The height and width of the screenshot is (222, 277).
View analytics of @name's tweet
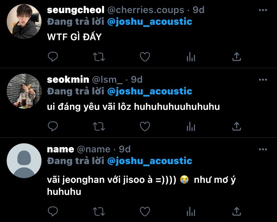(x=191, y=211)
